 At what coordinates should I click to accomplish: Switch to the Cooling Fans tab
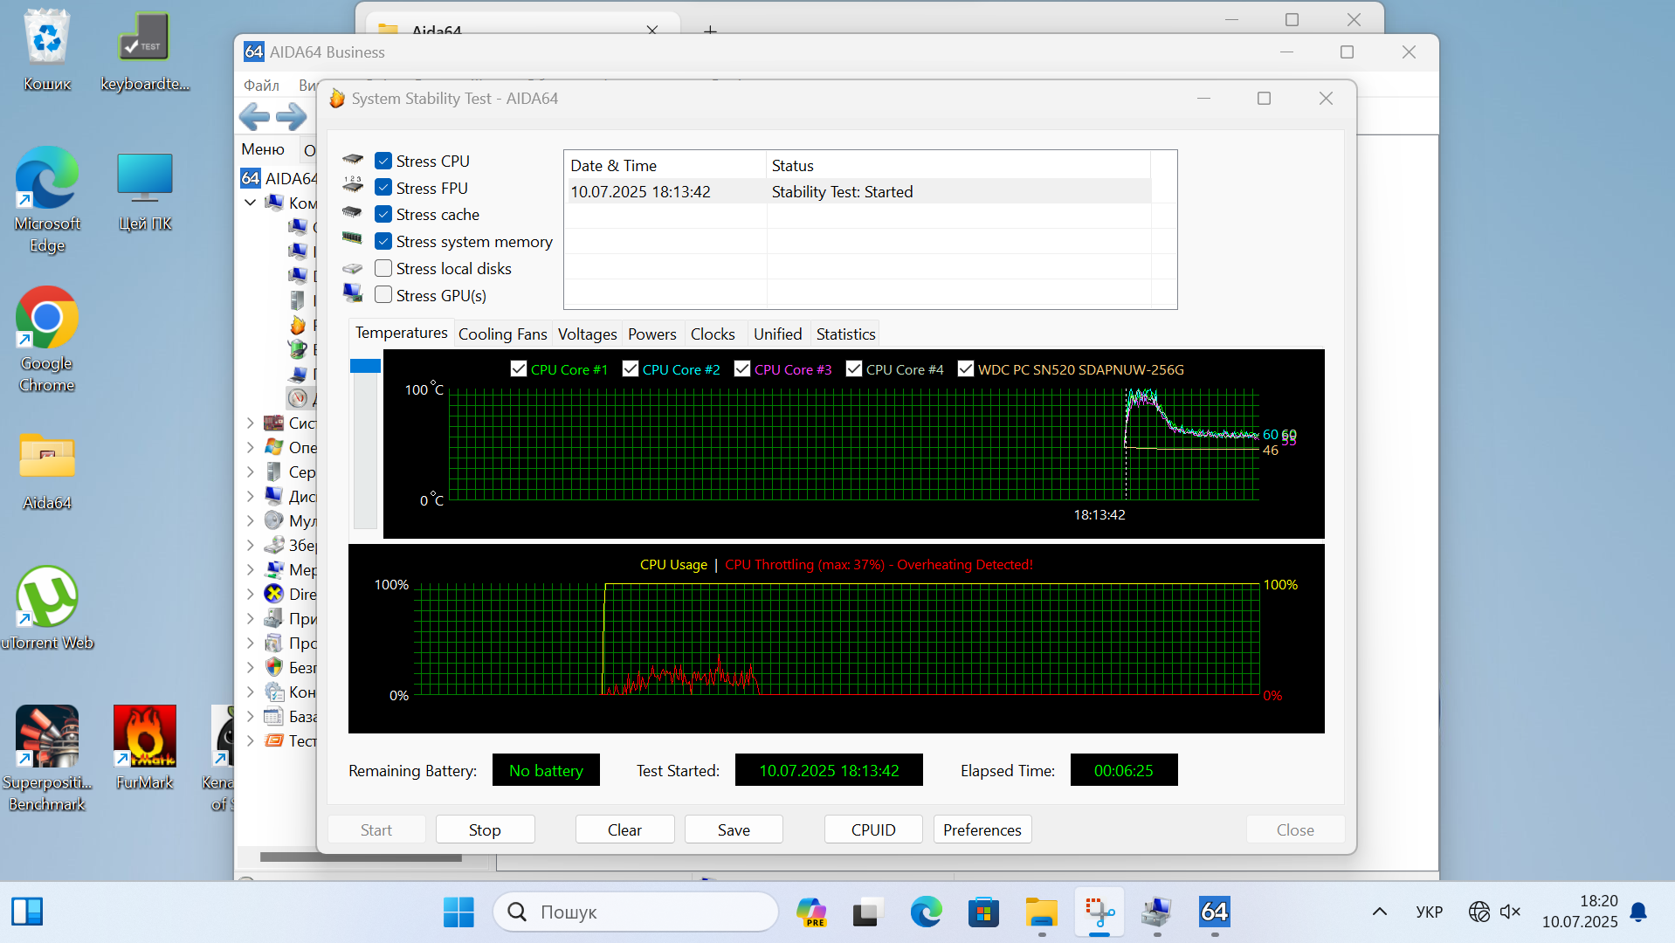(502, 334)
